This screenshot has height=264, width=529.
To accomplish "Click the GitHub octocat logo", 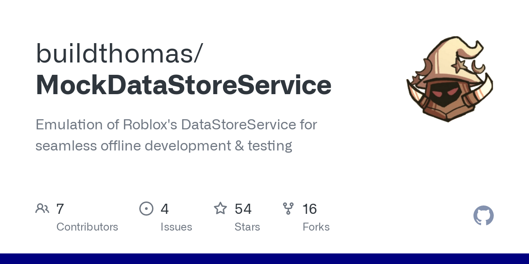I will tap(483, 216).
